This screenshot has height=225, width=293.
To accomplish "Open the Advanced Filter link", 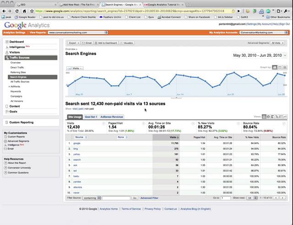I will pyautogui.click(x=149, y=198).
